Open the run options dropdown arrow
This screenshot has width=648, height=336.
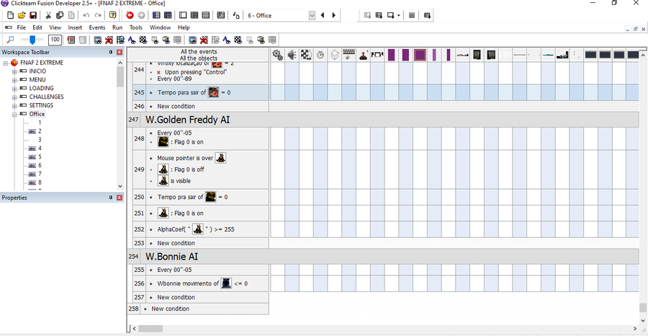pyautogui.click(x=398, y=15)
